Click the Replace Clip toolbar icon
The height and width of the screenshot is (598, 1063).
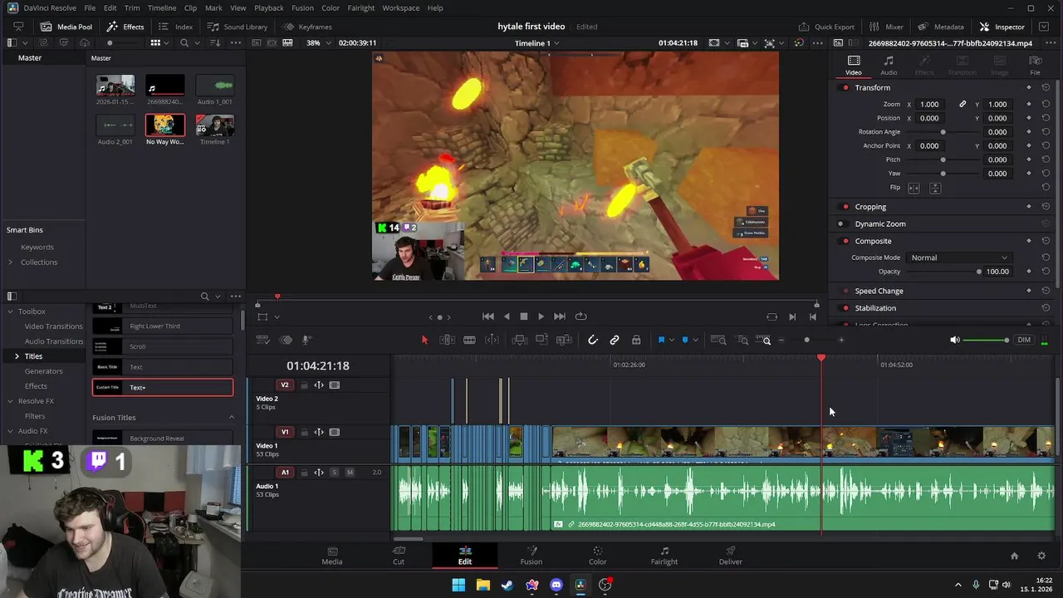(x=564, y=340)
